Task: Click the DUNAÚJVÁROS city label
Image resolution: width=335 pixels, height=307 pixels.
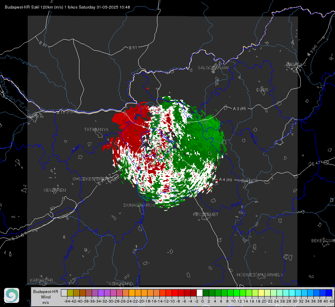Action: coord(139,205)
